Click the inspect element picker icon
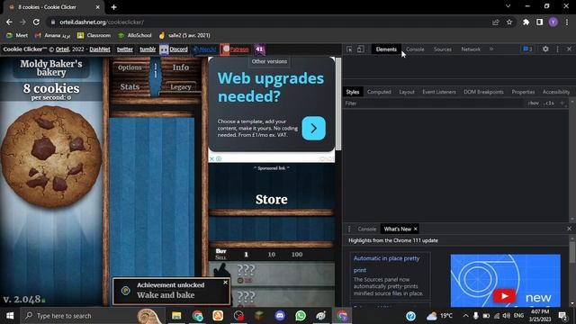 coord(349,49)
